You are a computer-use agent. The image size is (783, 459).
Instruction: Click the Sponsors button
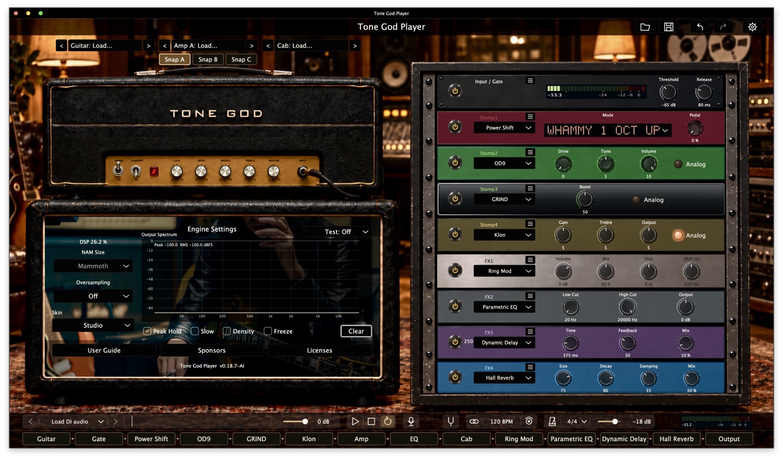(x=212, y=350)
